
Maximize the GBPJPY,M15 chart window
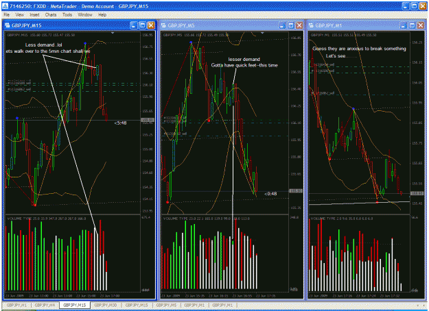(142, 25)
